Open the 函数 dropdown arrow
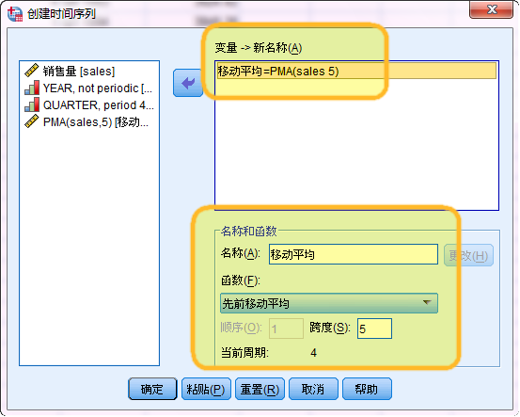 tap(427, 303)
